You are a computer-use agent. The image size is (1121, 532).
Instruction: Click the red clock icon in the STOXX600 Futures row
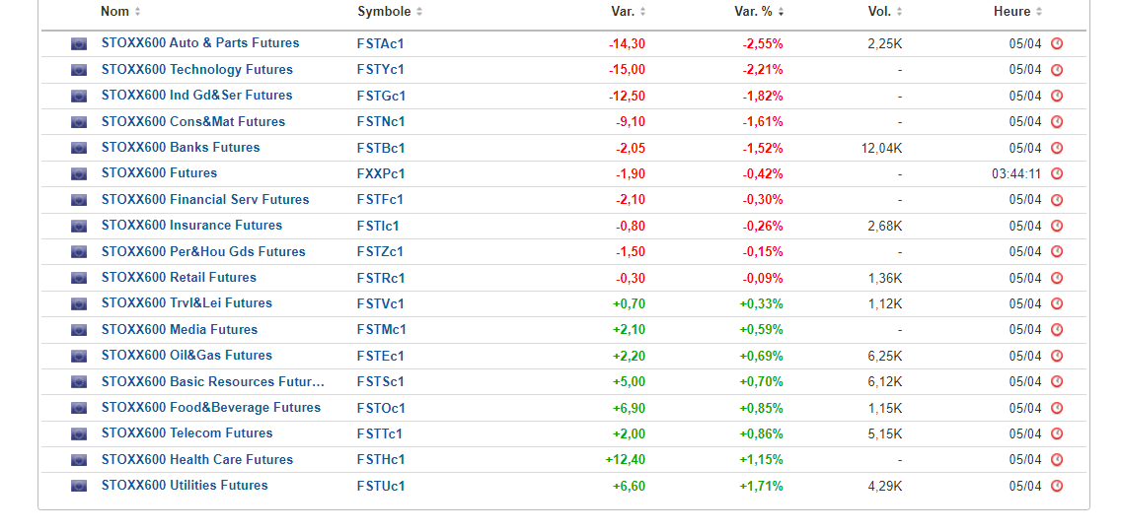coord(1057,174)
